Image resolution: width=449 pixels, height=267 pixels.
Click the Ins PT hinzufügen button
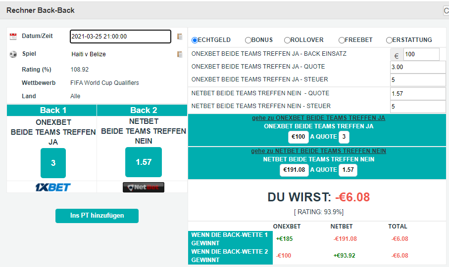(x=97, y=216)
